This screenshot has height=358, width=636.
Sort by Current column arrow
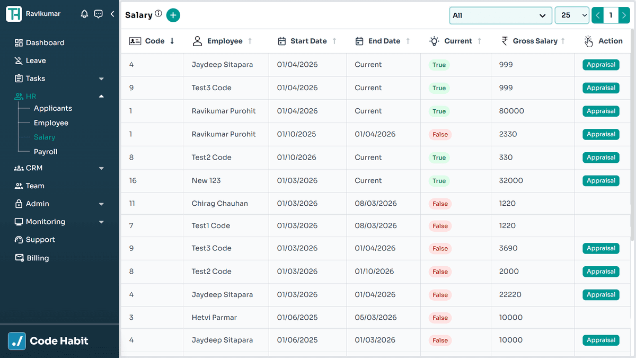coord(480,41)
